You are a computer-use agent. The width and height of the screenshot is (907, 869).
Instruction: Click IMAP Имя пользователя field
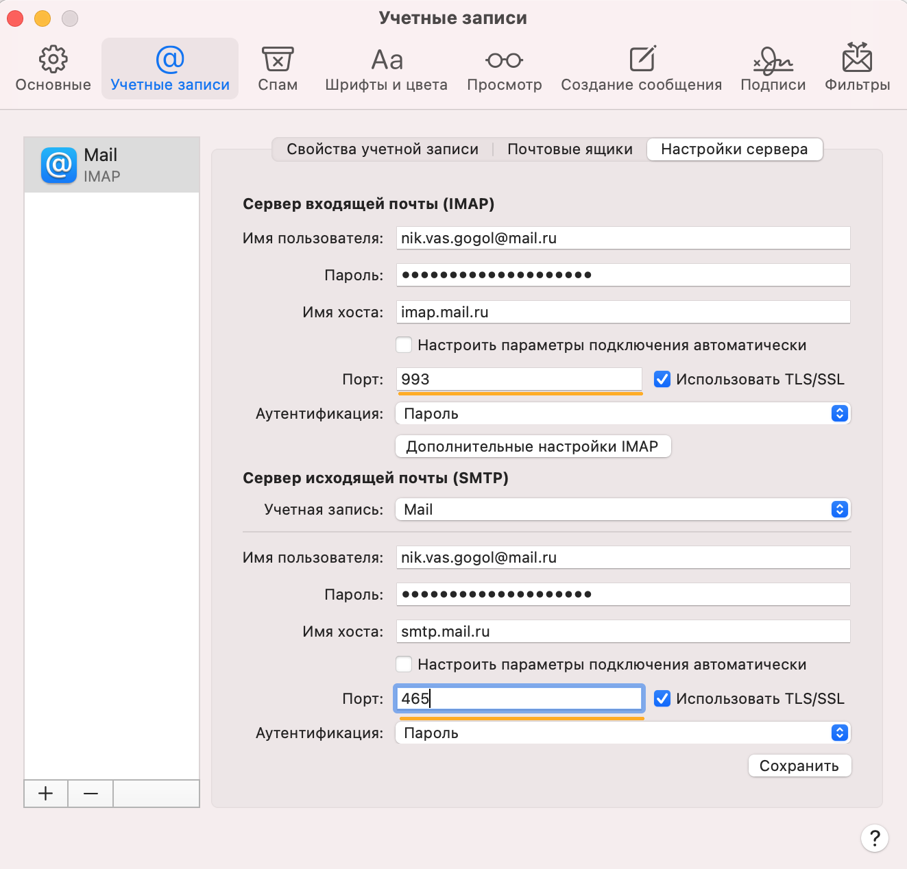pyautogui.click(x=623, y=238)
